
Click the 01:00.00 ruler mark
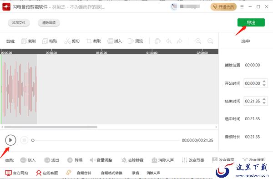pos(101,53)
